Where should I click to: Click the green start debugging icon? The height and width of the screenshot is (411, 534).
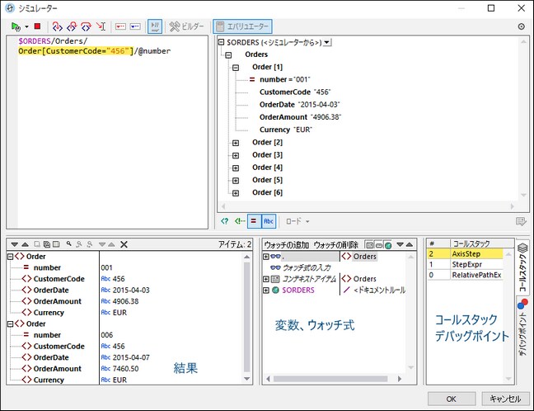[x=14, y=26]
